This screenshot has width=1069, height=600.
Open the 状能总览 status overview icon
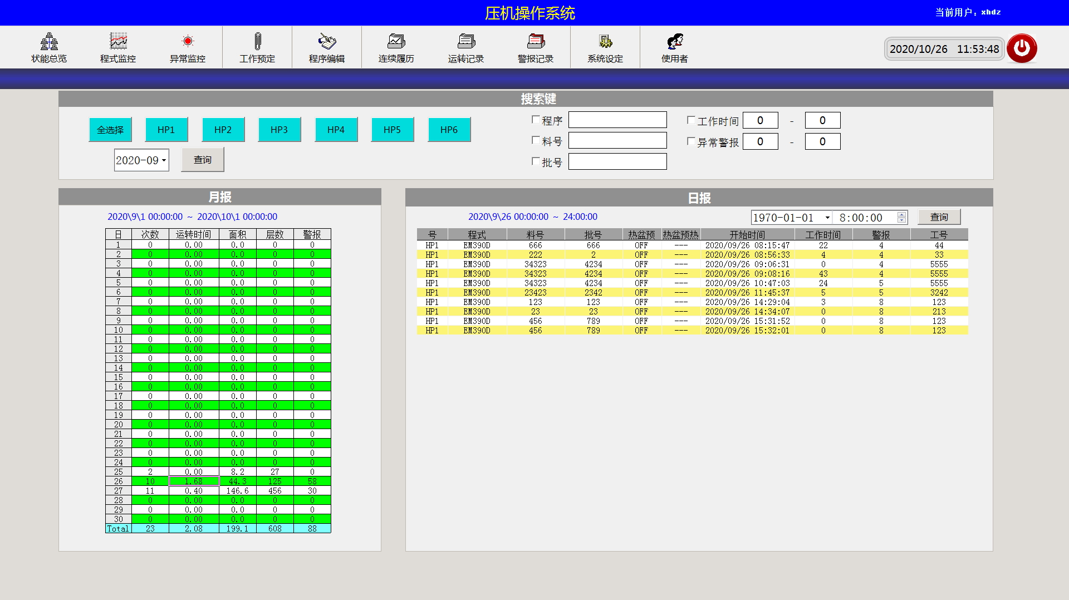click(49, 42)
